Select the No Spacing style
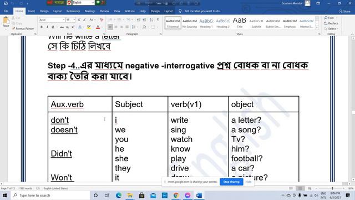The height and width of the screenshot is (200, 355). tap(190, 23)
